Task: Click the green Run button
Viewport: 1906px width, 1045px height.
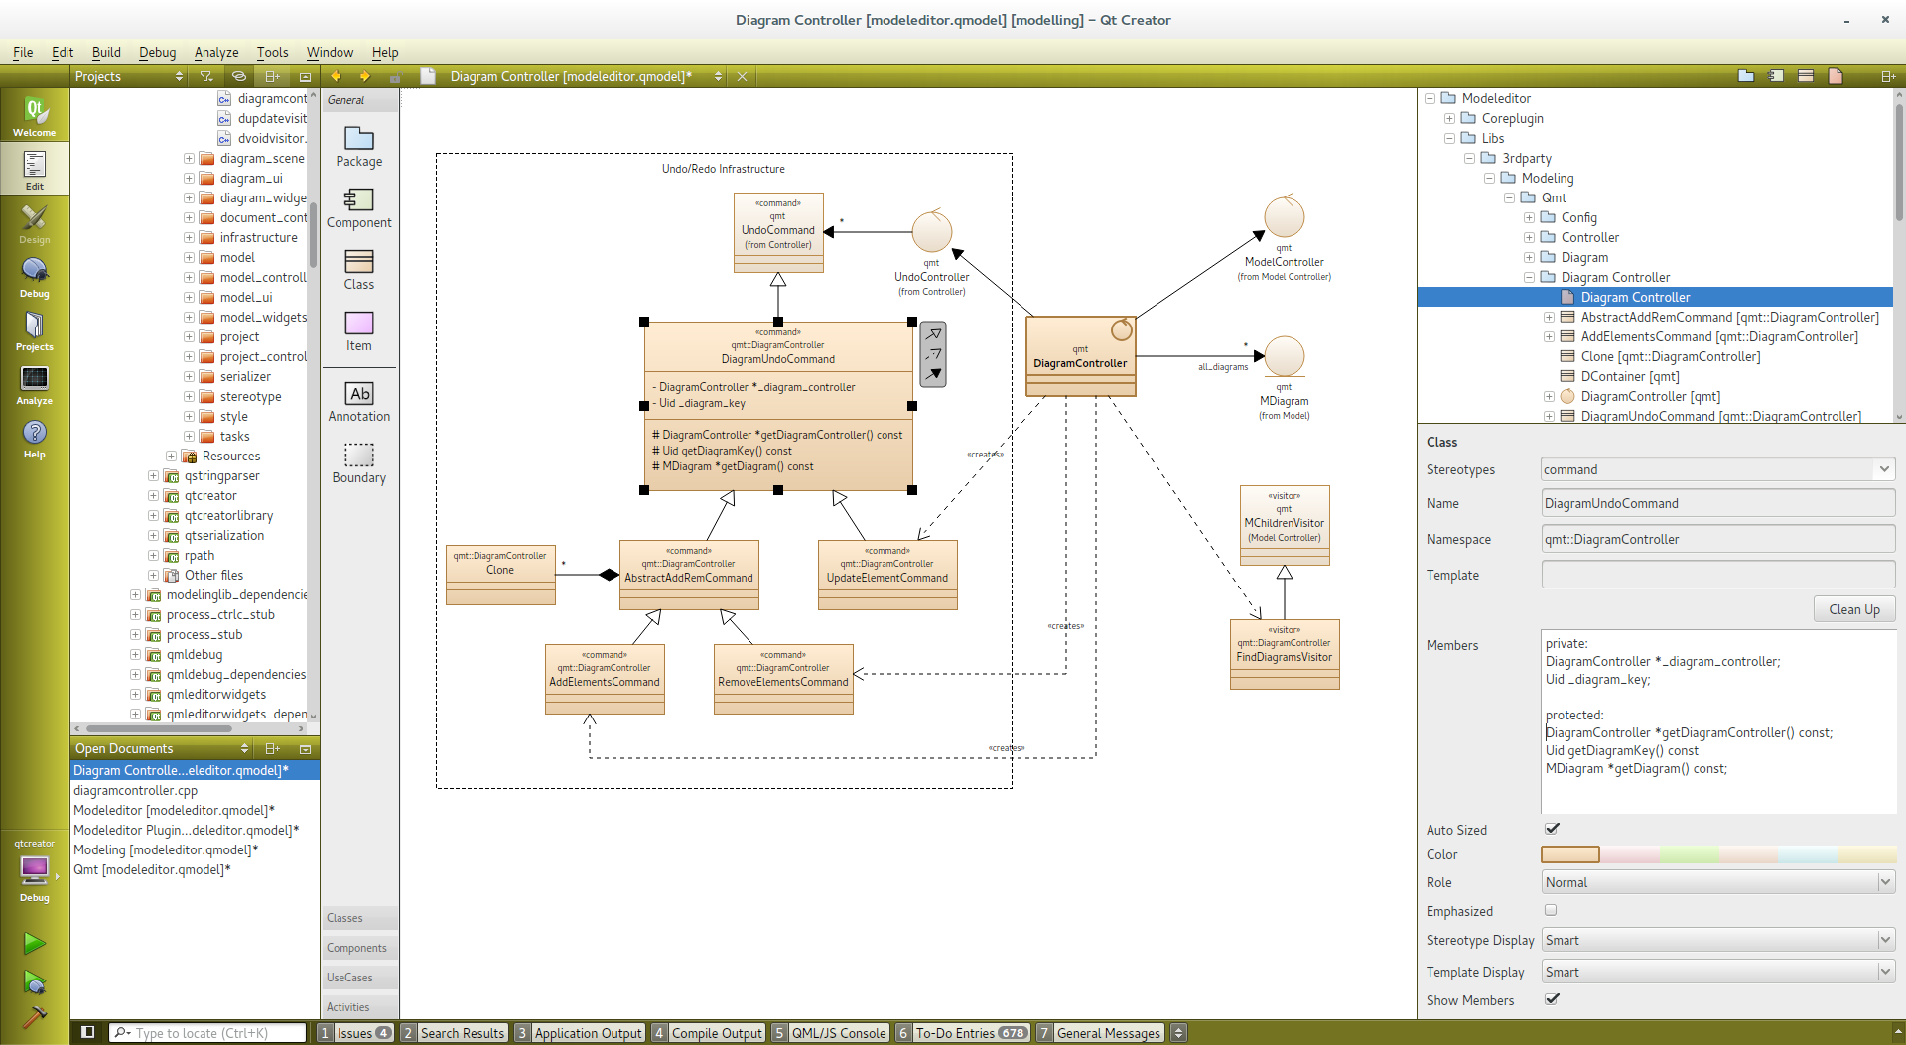Action: point(34,942)
